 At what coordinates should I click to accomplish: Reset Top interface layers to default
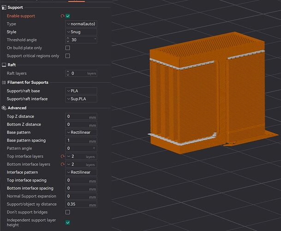pyautogui.click(x=62, y=156)
